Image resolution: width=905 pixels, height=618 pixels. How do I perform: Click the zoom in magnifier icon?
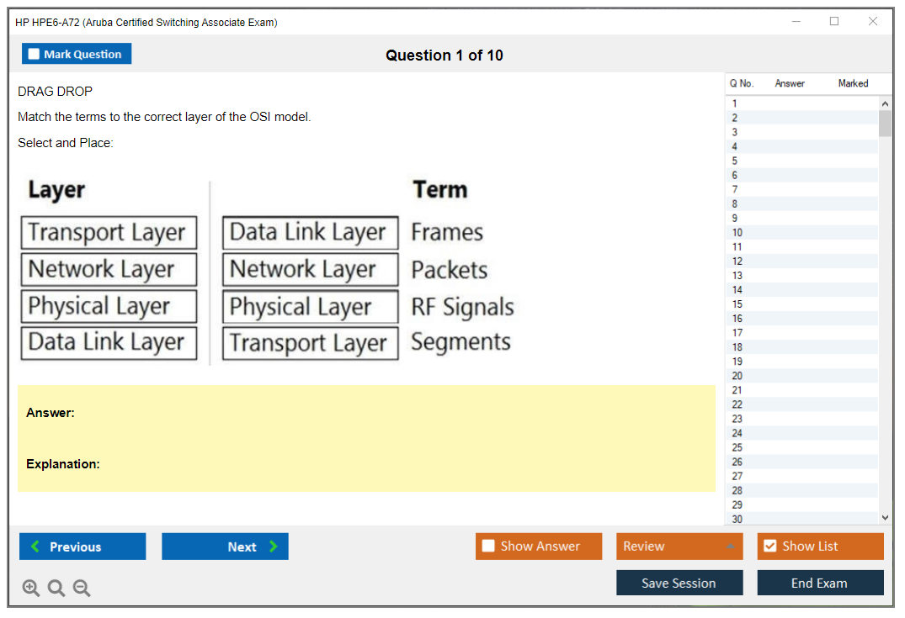pos(31,589)
